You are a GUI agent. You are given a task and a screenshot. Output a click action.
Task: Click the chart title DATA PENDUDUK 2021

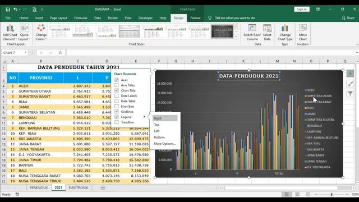[x=248, y=76]
